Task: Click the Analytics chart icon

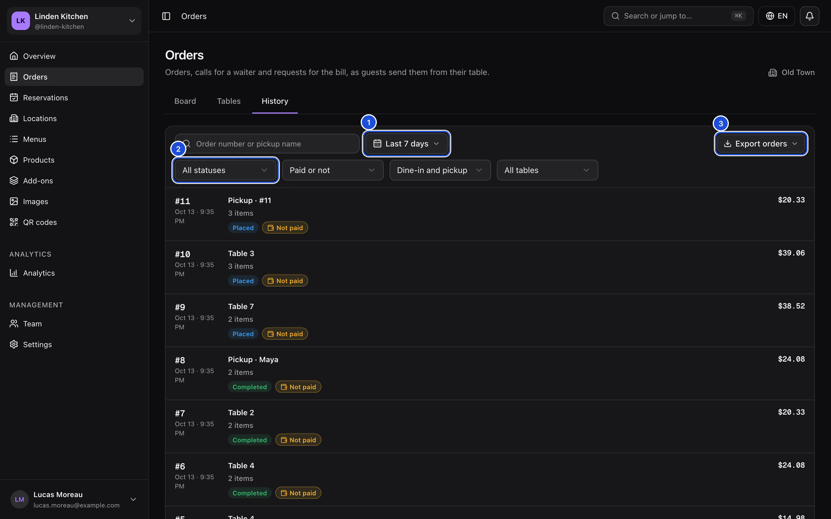Action: [14, 273]
